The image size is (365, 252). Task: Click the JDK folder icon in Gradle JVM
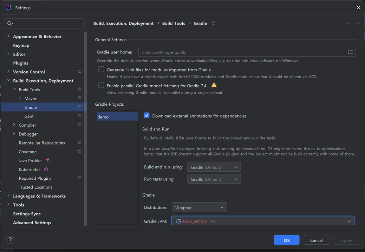click(178, 221)
